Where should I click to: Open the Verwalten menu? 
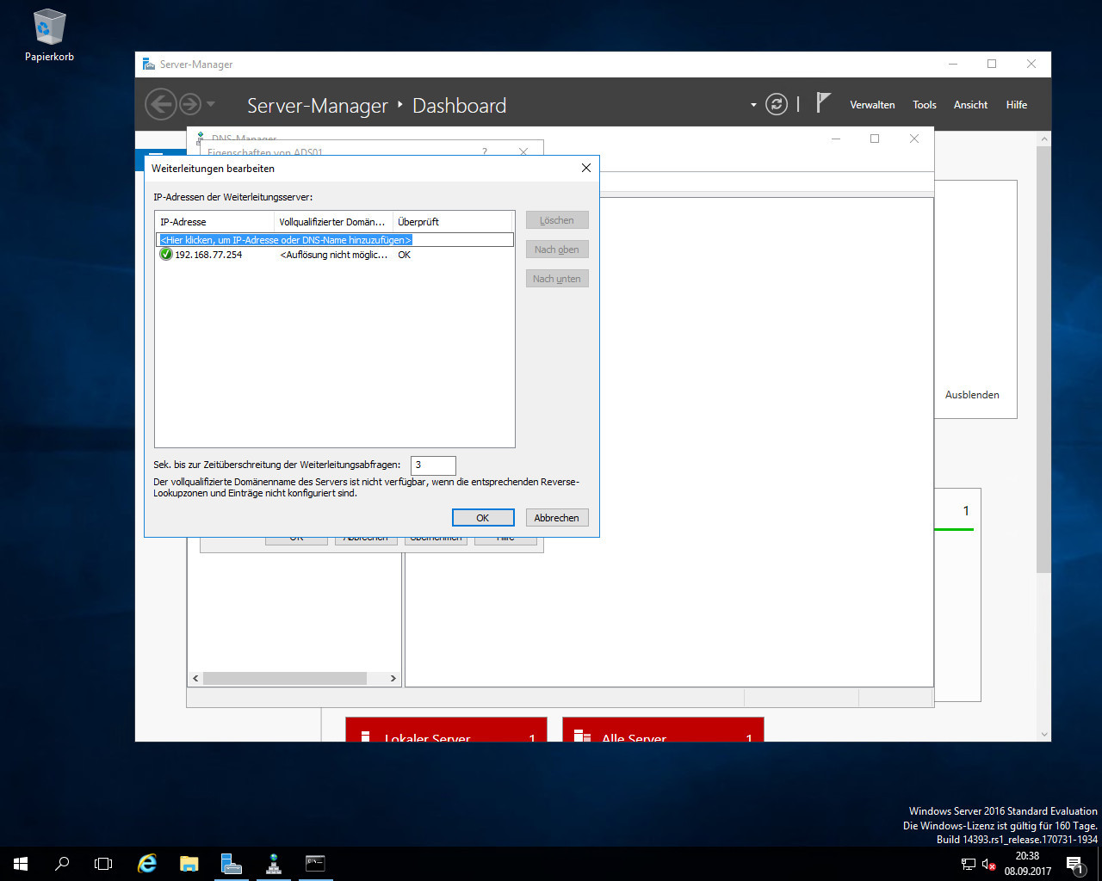[872, 105]
